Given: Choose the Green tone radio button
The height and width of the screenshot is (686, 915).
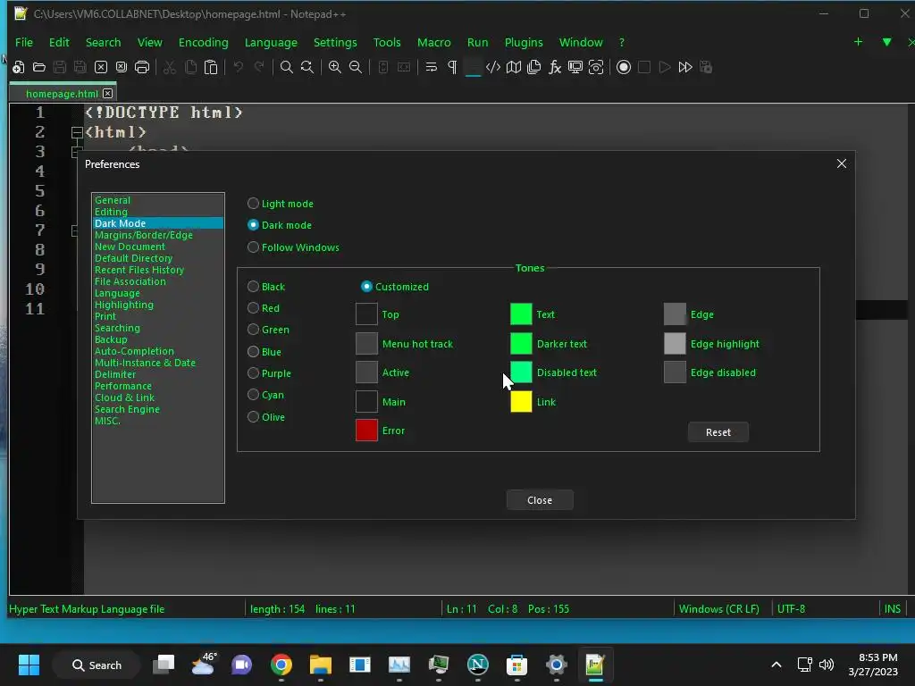Looking at the screenshot, I should 253,329.
